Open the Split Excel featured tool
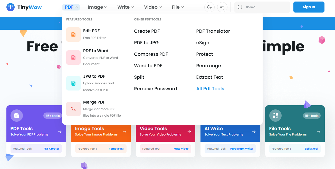This screenshot has height=169, width=335. click(x=311, y=149)
